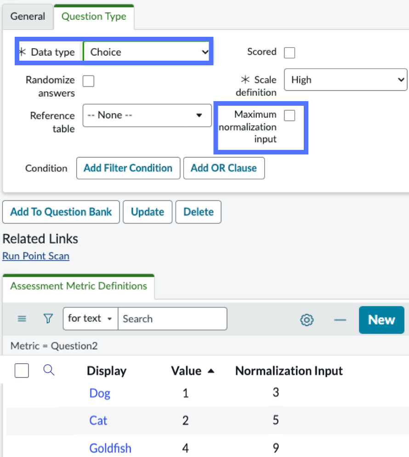Image resolution: width=409 pixels, height=457 pixels.
Task: Click the filter funnel icon
Action: [48, 319]
